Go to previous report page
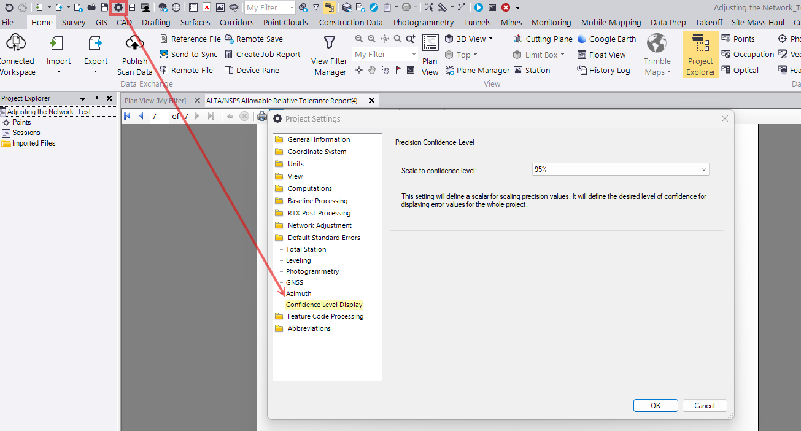 tap(141, 116)
